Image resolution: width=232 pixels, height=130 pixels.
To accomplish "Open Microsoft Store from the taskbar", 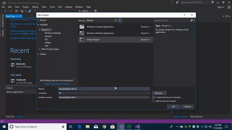I will tap(112, 127).
